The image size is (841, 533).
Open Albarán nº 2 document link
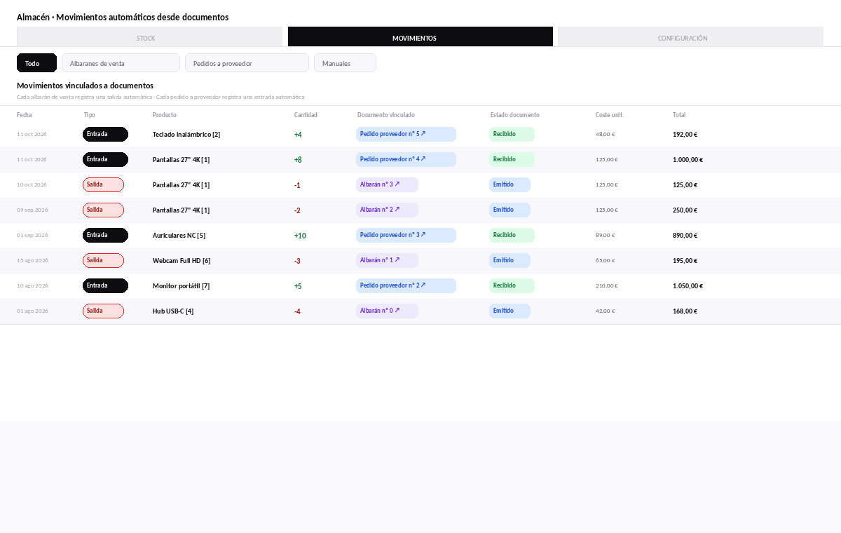point(387,210)
